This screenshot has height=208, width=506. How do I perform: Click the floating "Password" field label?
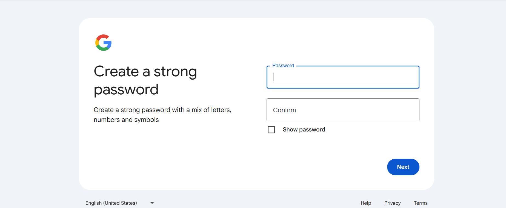[x=283, y=66]
